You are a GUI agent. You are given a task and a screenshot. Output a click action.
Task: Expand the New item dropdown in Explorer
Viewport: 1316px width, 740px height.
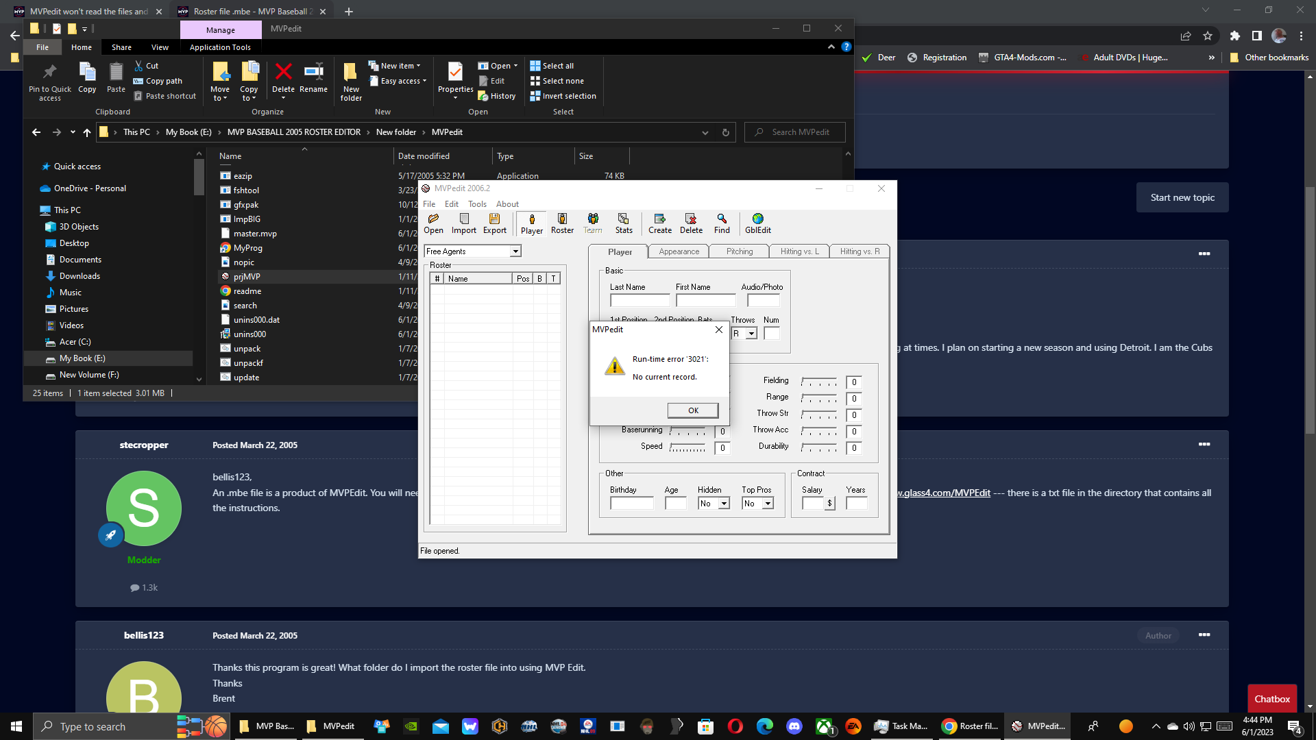pos(395,66)
